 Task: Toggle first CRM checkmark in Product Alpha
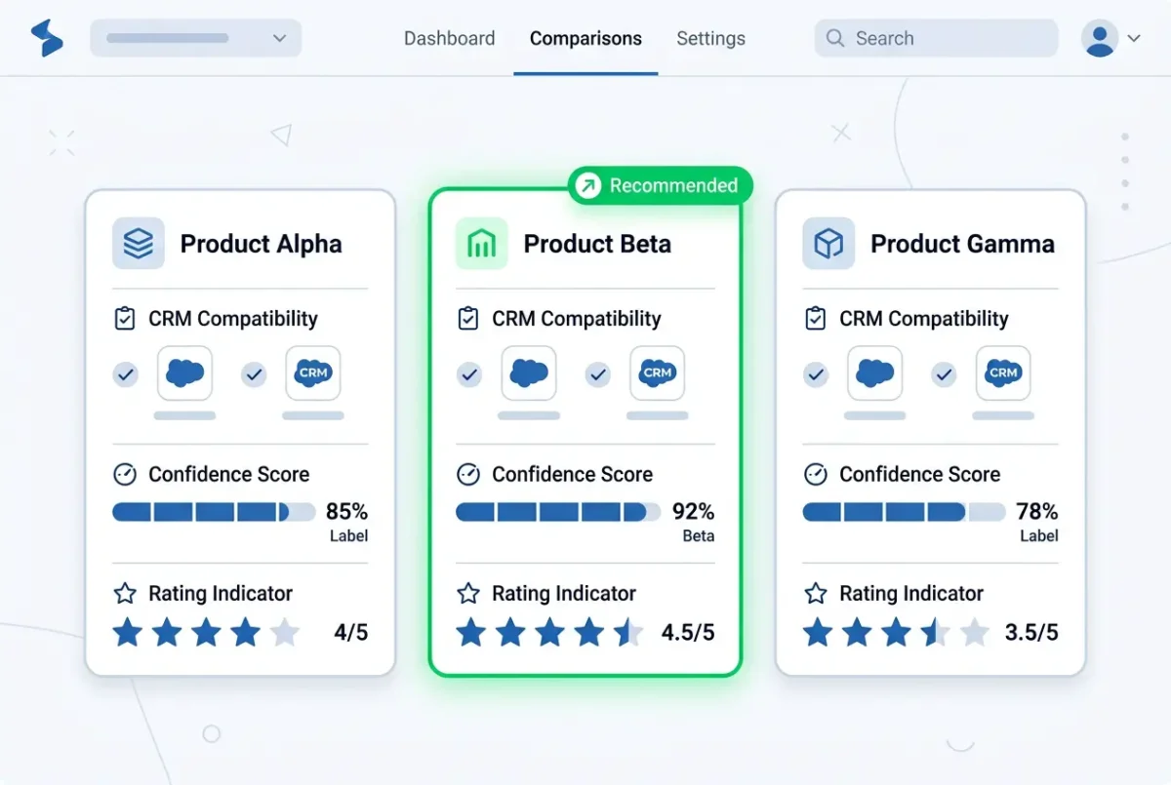125,373
